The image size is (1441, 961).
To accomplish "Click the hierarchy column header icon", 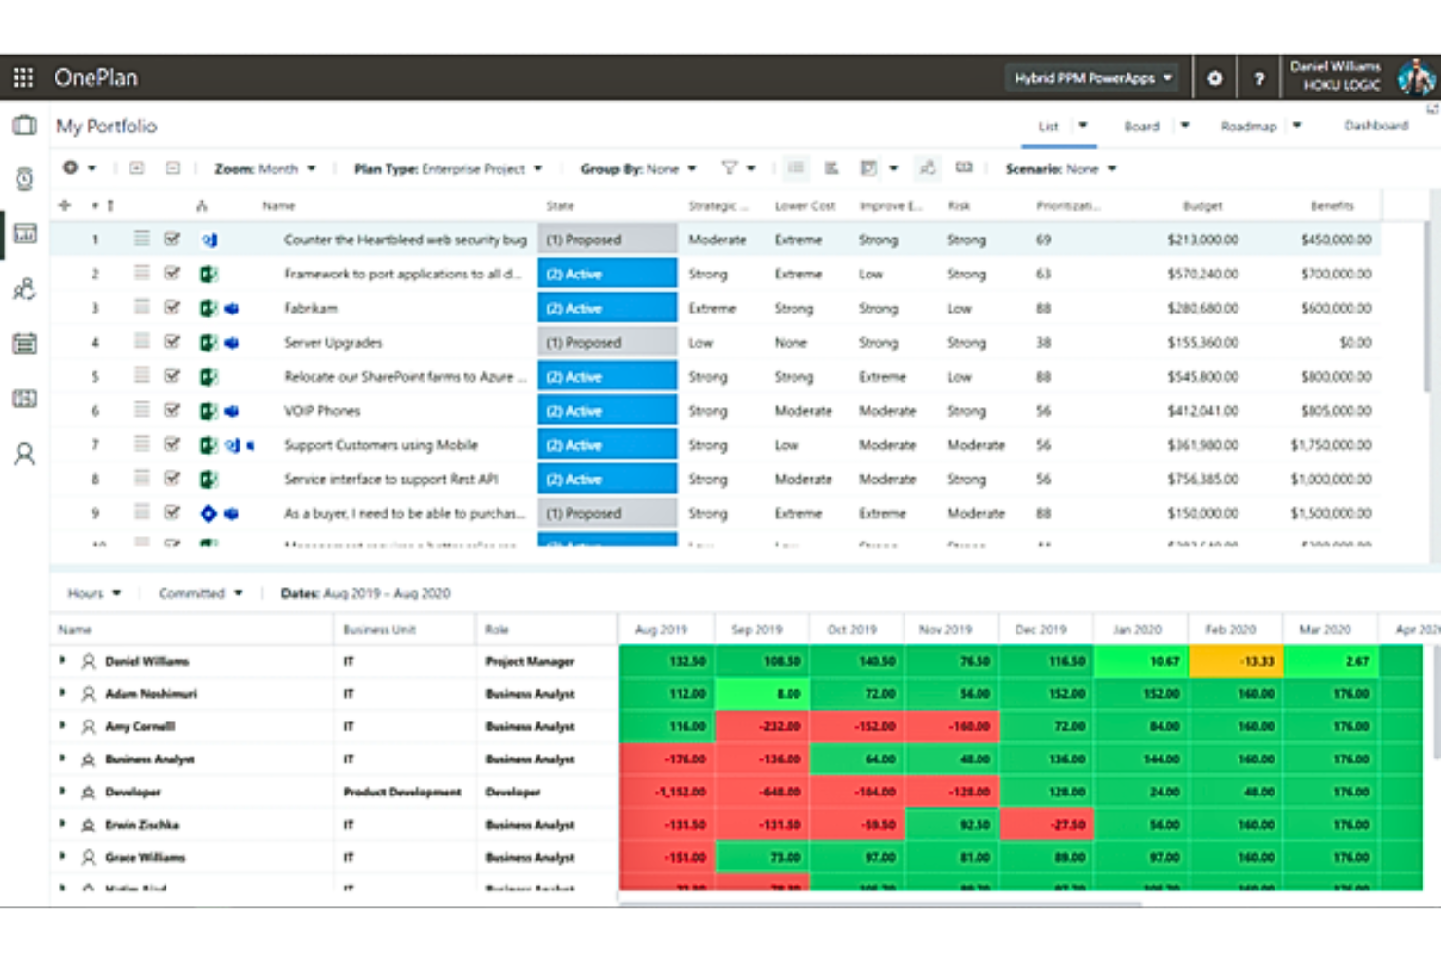I will point(202,205).
